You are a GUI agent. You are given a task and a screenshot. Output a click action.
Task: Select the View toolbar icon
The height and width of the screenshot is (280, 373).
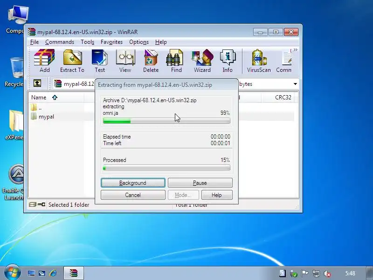click(x=125, y=61)
